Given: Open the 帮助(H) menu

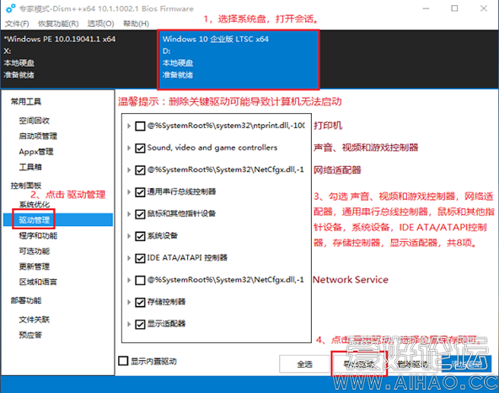Looking at the screenshot, I should [x=137, y=24].
